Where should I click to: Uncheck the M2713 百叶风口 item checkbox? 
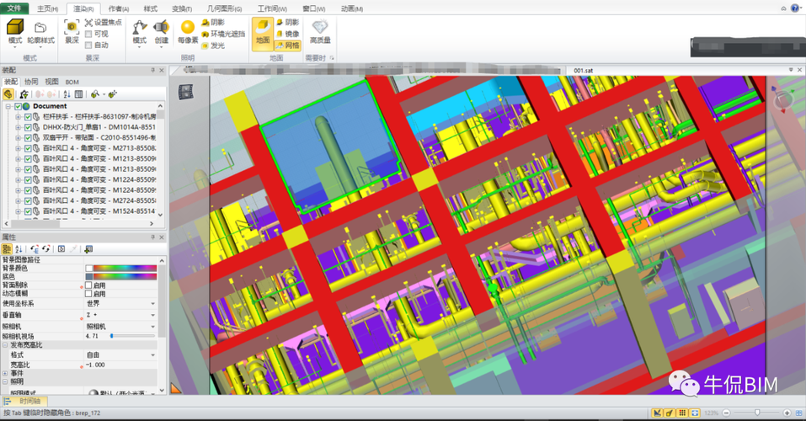(28, 148)
